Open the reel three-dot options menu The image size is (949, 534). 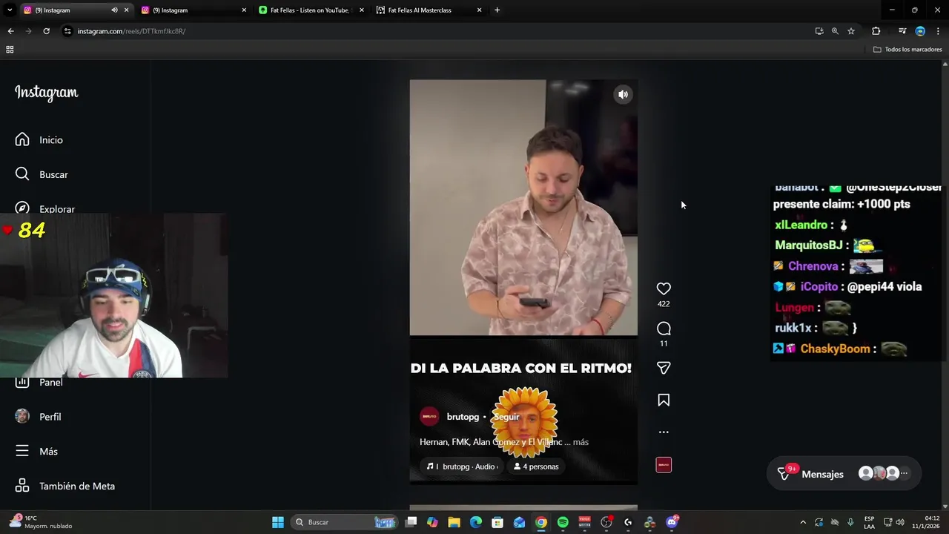pyautogui.click(x=664, y=432)
